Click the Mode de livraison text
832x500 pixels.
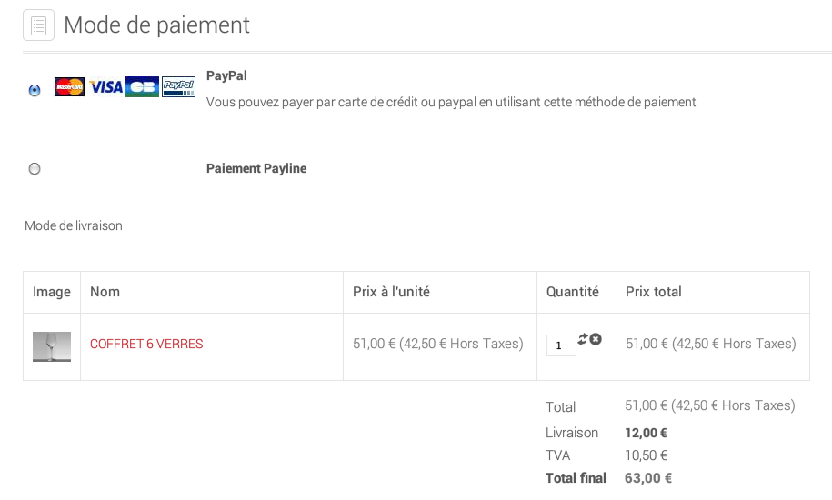pyautogui.click(x=74, y=225)
